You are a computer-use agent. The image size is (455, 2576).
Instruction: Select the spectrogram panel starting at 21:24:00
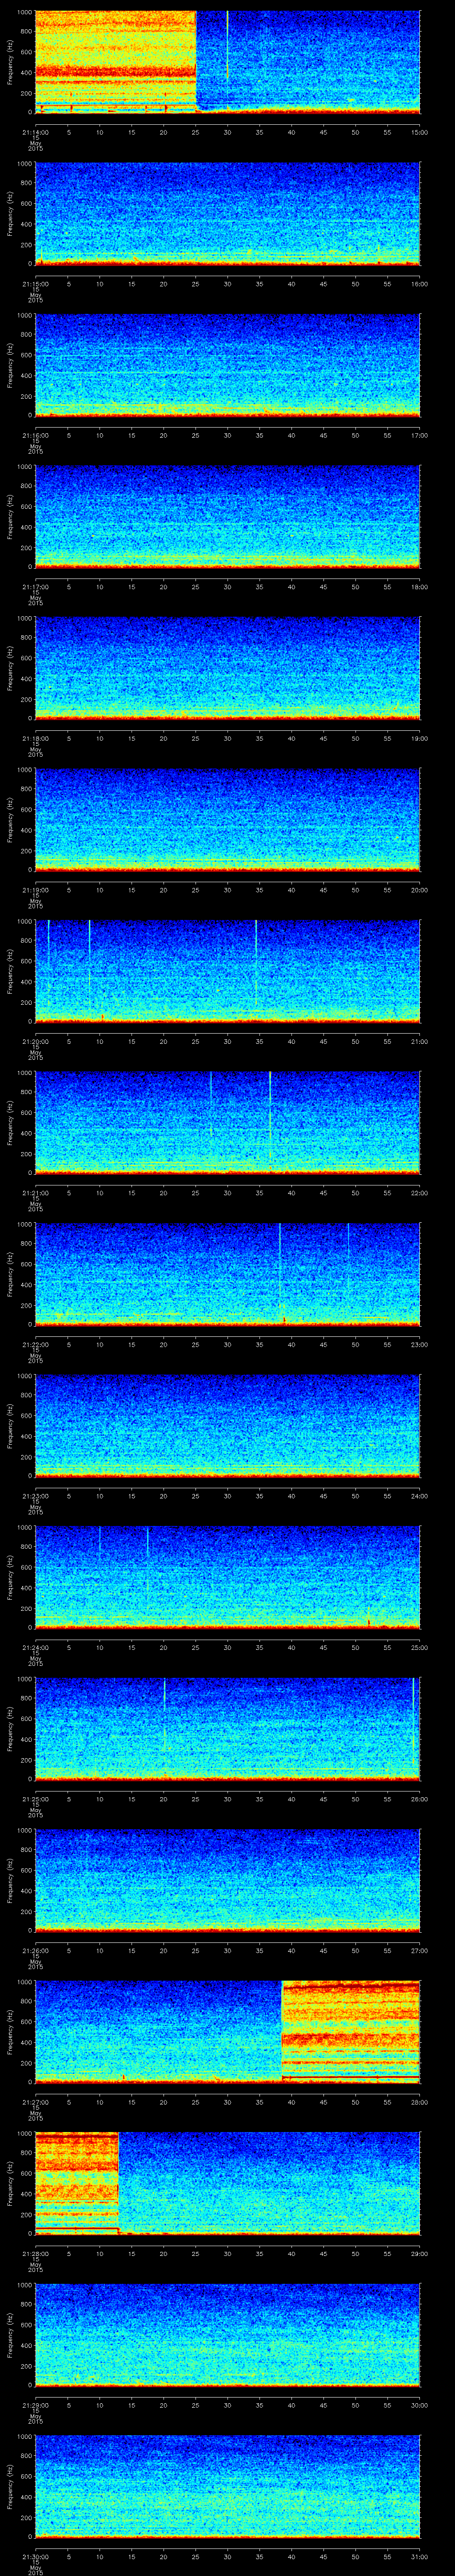[x=227, y=1577]
